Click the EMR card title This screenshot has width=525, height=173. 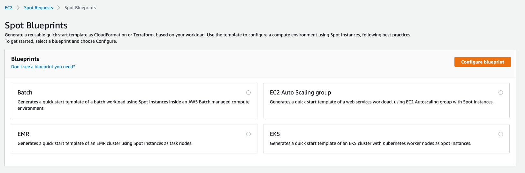click(23, 134)
